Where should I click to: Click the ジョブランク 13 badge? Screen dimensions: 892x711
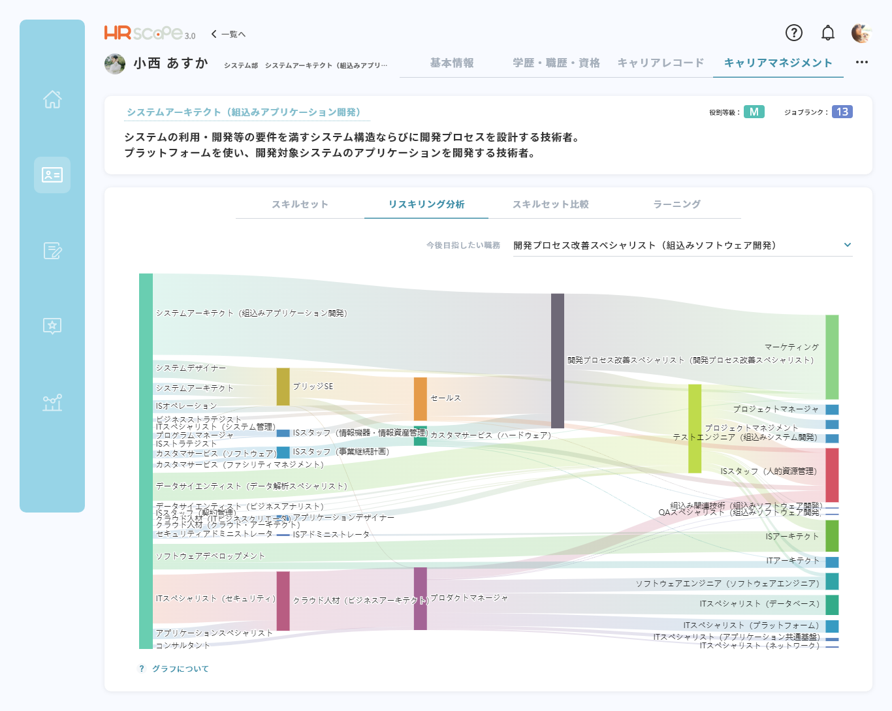(x=842, y=112)
